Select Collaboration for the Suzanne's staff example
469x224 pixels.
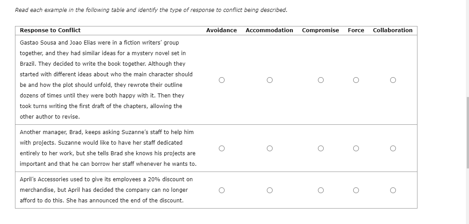pos(393,149)
